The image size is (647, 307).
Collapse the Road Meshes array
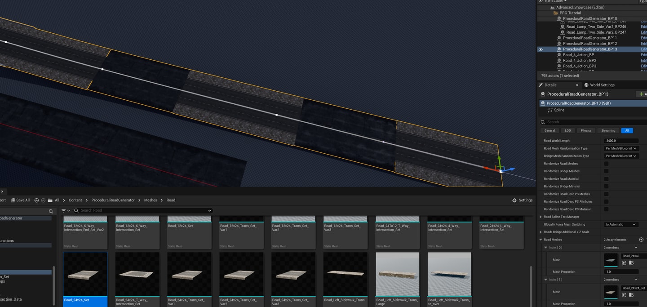coord(541,240)
